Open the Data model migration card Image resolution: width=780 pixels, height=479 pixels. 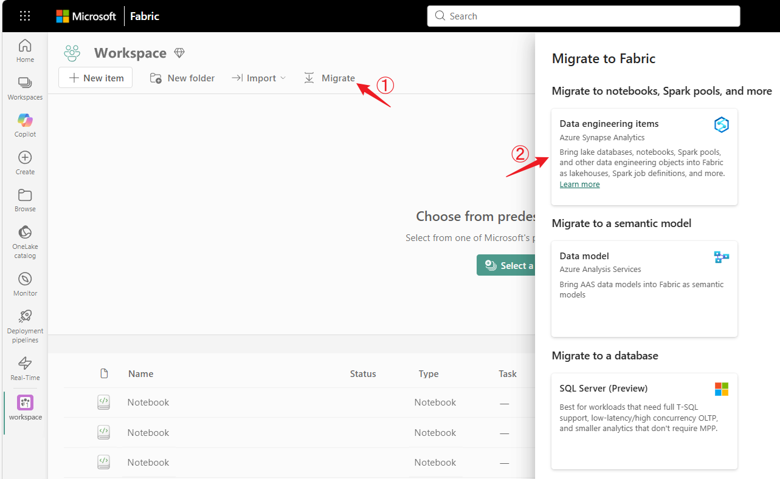(x=644, y=289)
